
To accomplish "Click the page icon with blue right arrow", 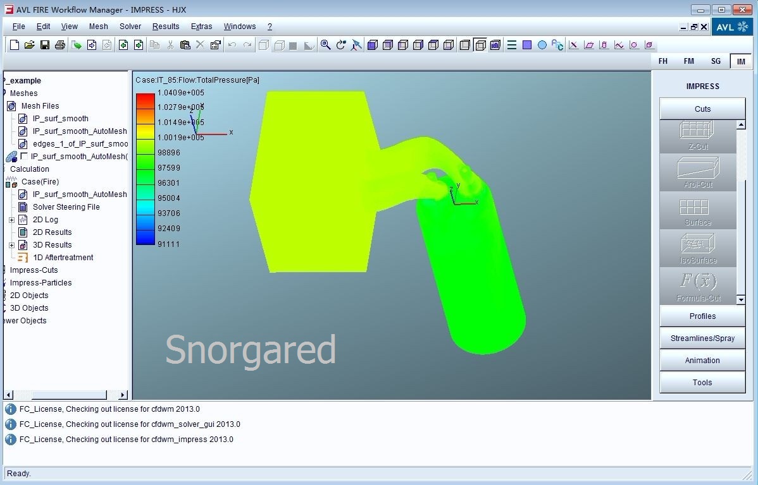I will pos(92,45).
